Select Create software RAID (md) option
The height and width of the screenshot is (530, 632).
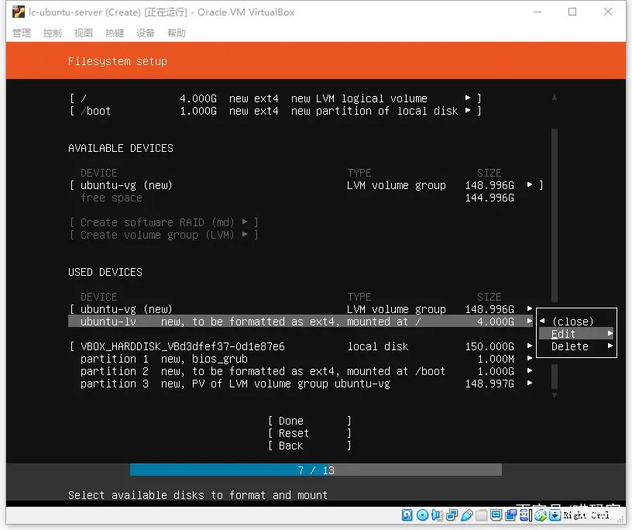(x=164, y=222)
